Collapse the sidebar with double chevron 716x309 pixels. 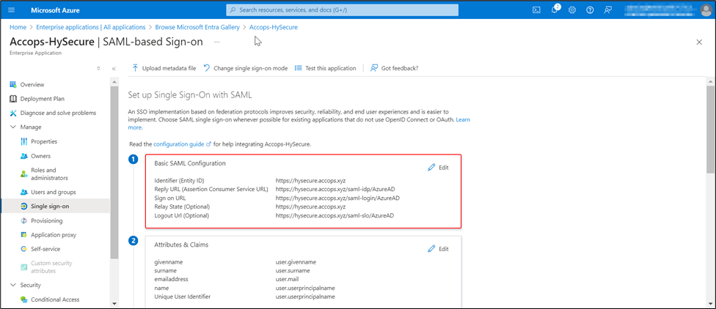[114, 68]
